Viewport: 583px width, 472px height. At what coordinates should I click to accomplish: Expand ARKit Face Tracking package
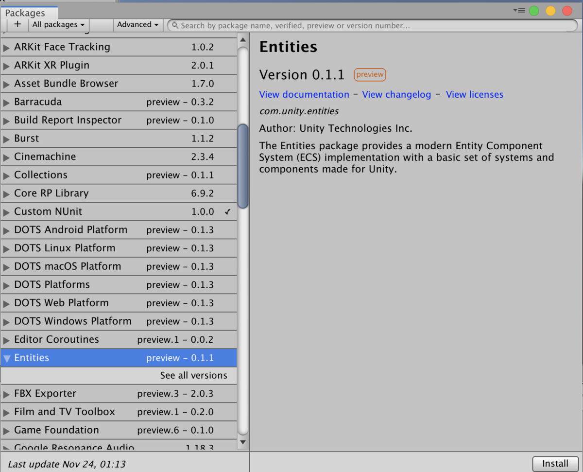pyautogui.click(x=6, y=48)
